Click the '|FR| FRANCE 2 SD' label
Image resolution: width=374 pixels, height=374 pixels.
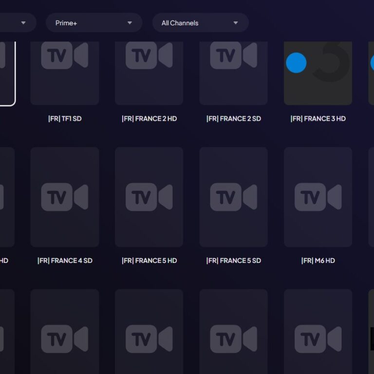point(234,118)
